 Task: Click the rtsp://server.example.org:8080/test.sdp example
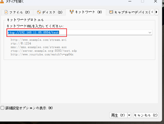(x=44, y=51)
